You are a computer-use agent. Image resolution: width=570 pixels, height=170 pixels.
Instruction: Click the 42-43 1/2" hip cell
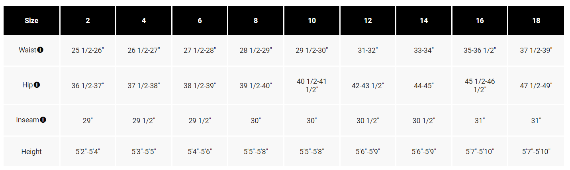(368, 85)
